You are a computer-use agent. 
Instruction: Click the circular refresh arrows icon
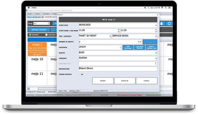coord(169,23)
